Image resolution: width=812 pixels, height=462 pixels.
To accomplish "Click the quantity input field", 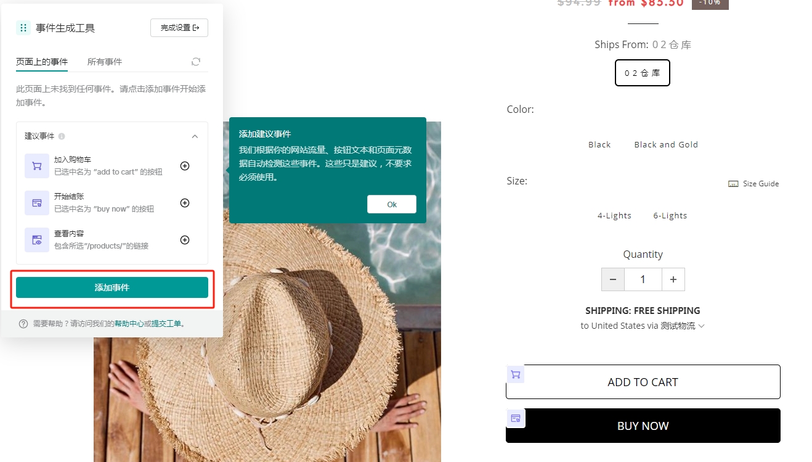I will (643, 279).
